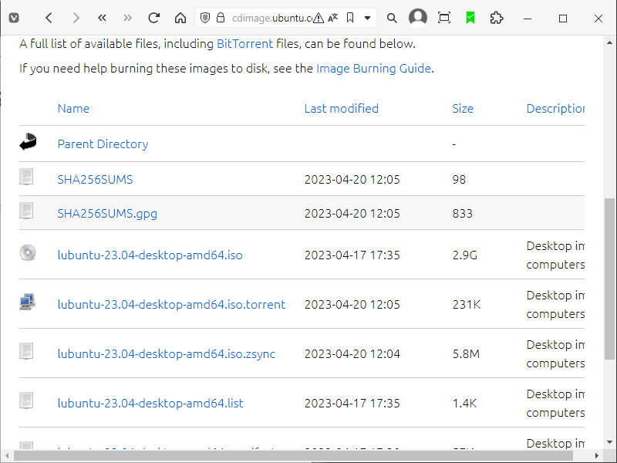Click the rewind history button
617x463 pixels.
click(x=102, y=18)
